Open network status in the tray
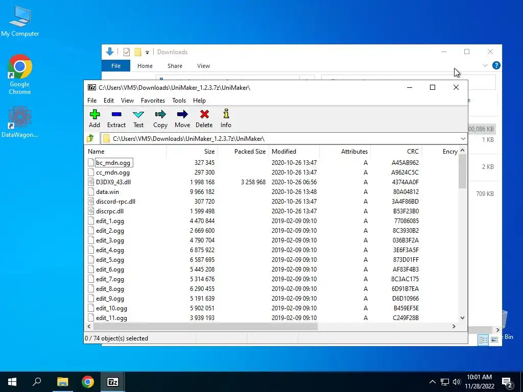This screenshot has height=392, width=523. pos(445,382)
